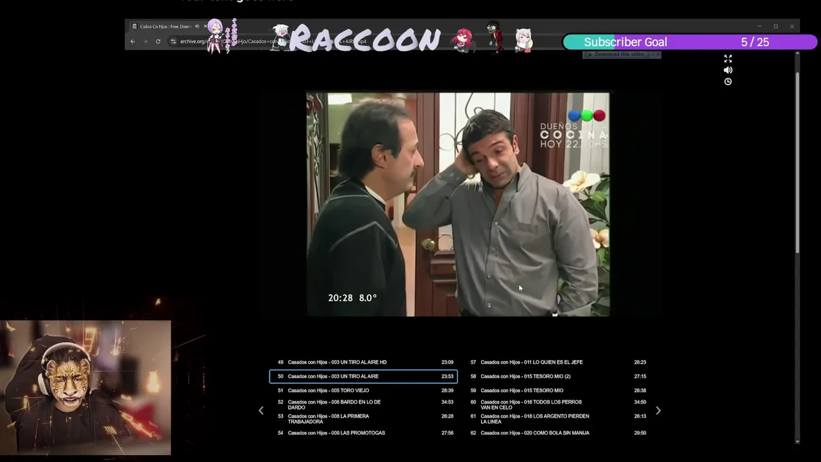The width and height of the screenshot is (821, 462).
Task: Minimize the browser window
Action: point(759,26)
